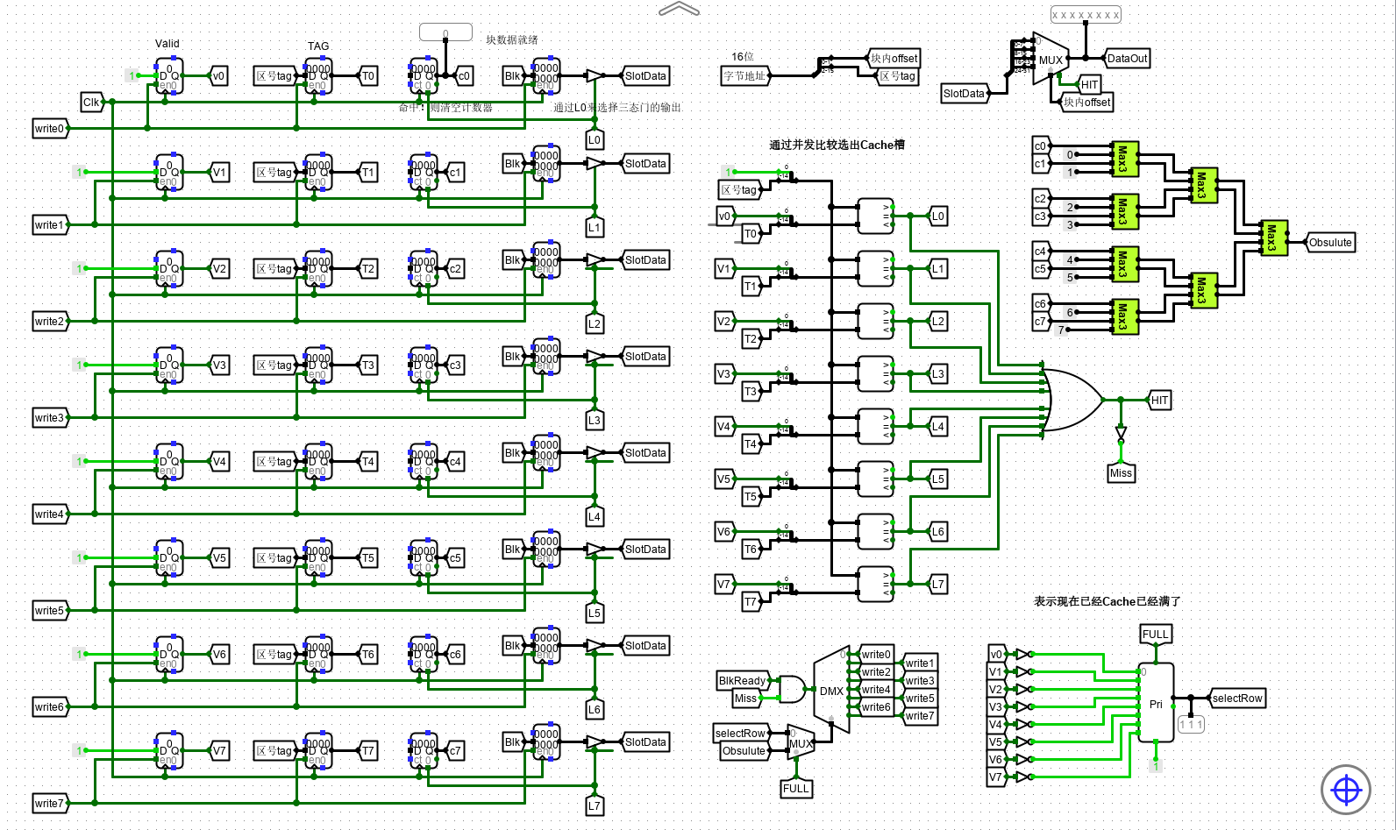Click the write1 tunnel beside the DMX
1396x830 pixels.
tap(920, 663)
